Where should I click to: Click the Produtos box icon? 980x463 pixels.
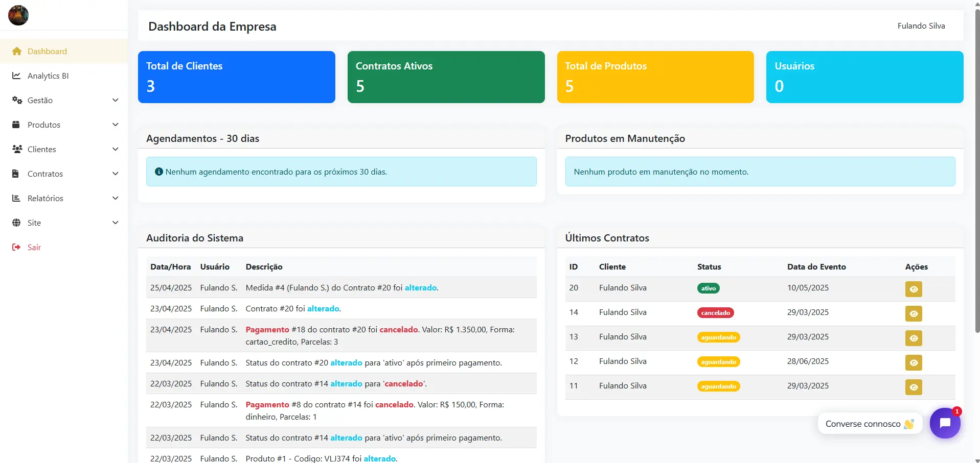click(x=16, y=125)
